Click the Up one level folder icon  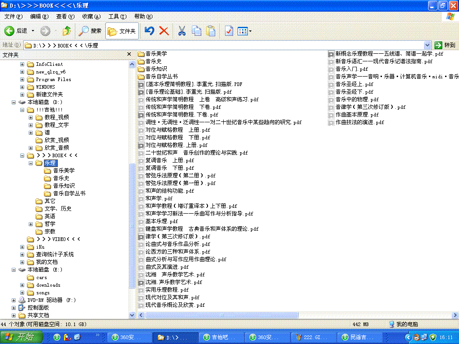point(67,31)
